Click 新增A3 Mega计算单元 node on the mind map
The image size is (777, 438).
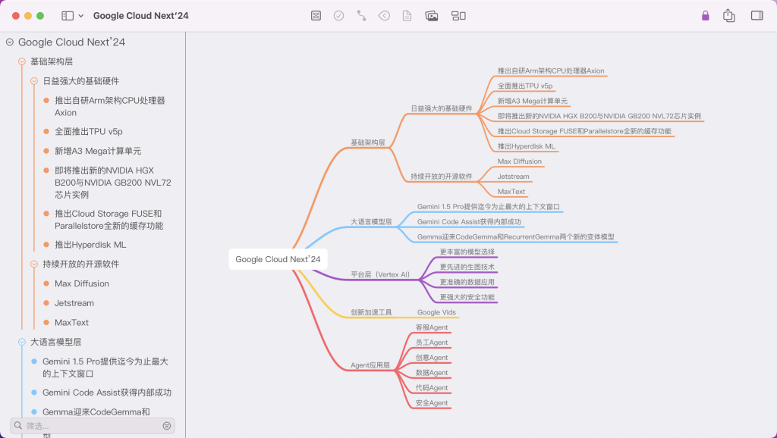click(533, 101)
